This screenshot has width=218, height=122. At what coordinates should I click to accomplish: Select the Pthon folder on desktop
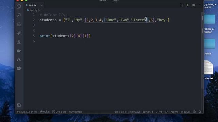point(209,46)
